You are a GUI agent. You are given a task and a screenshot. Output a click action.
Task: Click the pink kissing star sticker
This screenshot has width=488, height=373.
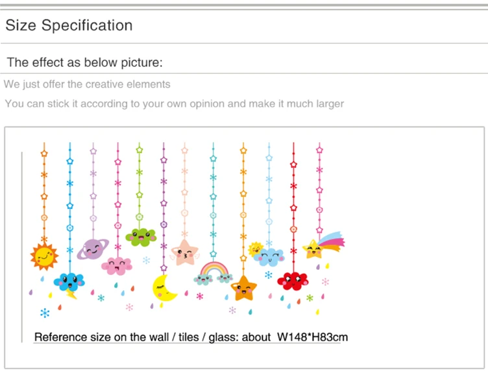[184, 253]
